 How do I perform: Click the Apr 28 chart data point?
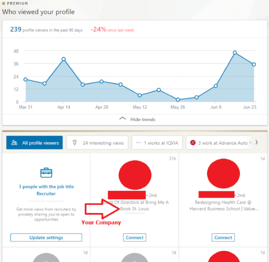pos(101,81)
